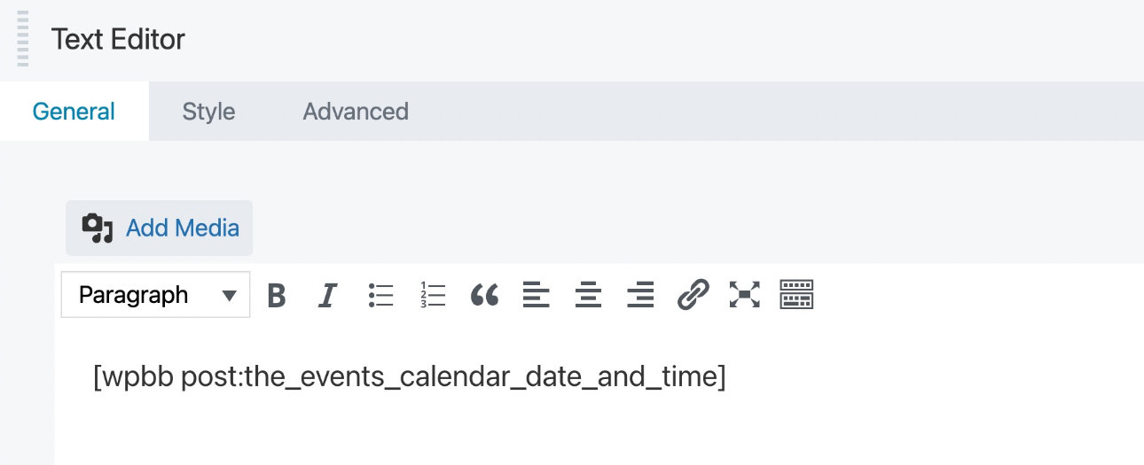Center align the text
Viewport: 1144px width, 465px height.
point(588,295)
